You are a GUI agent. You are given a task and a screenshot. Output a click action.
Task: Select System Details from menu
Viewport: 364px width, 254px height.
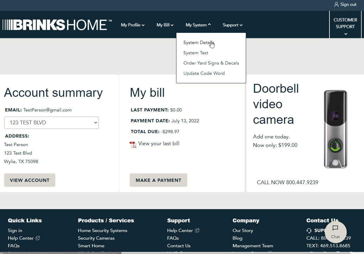tap(199, 43)
